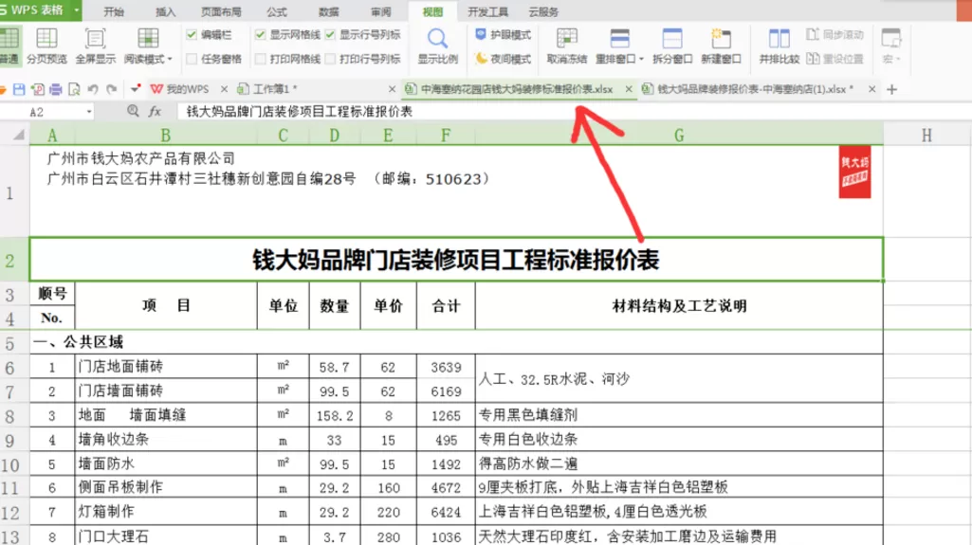
Task: Close the 中海塞纳花园店 xlsx tab
Action: point(629,89)
